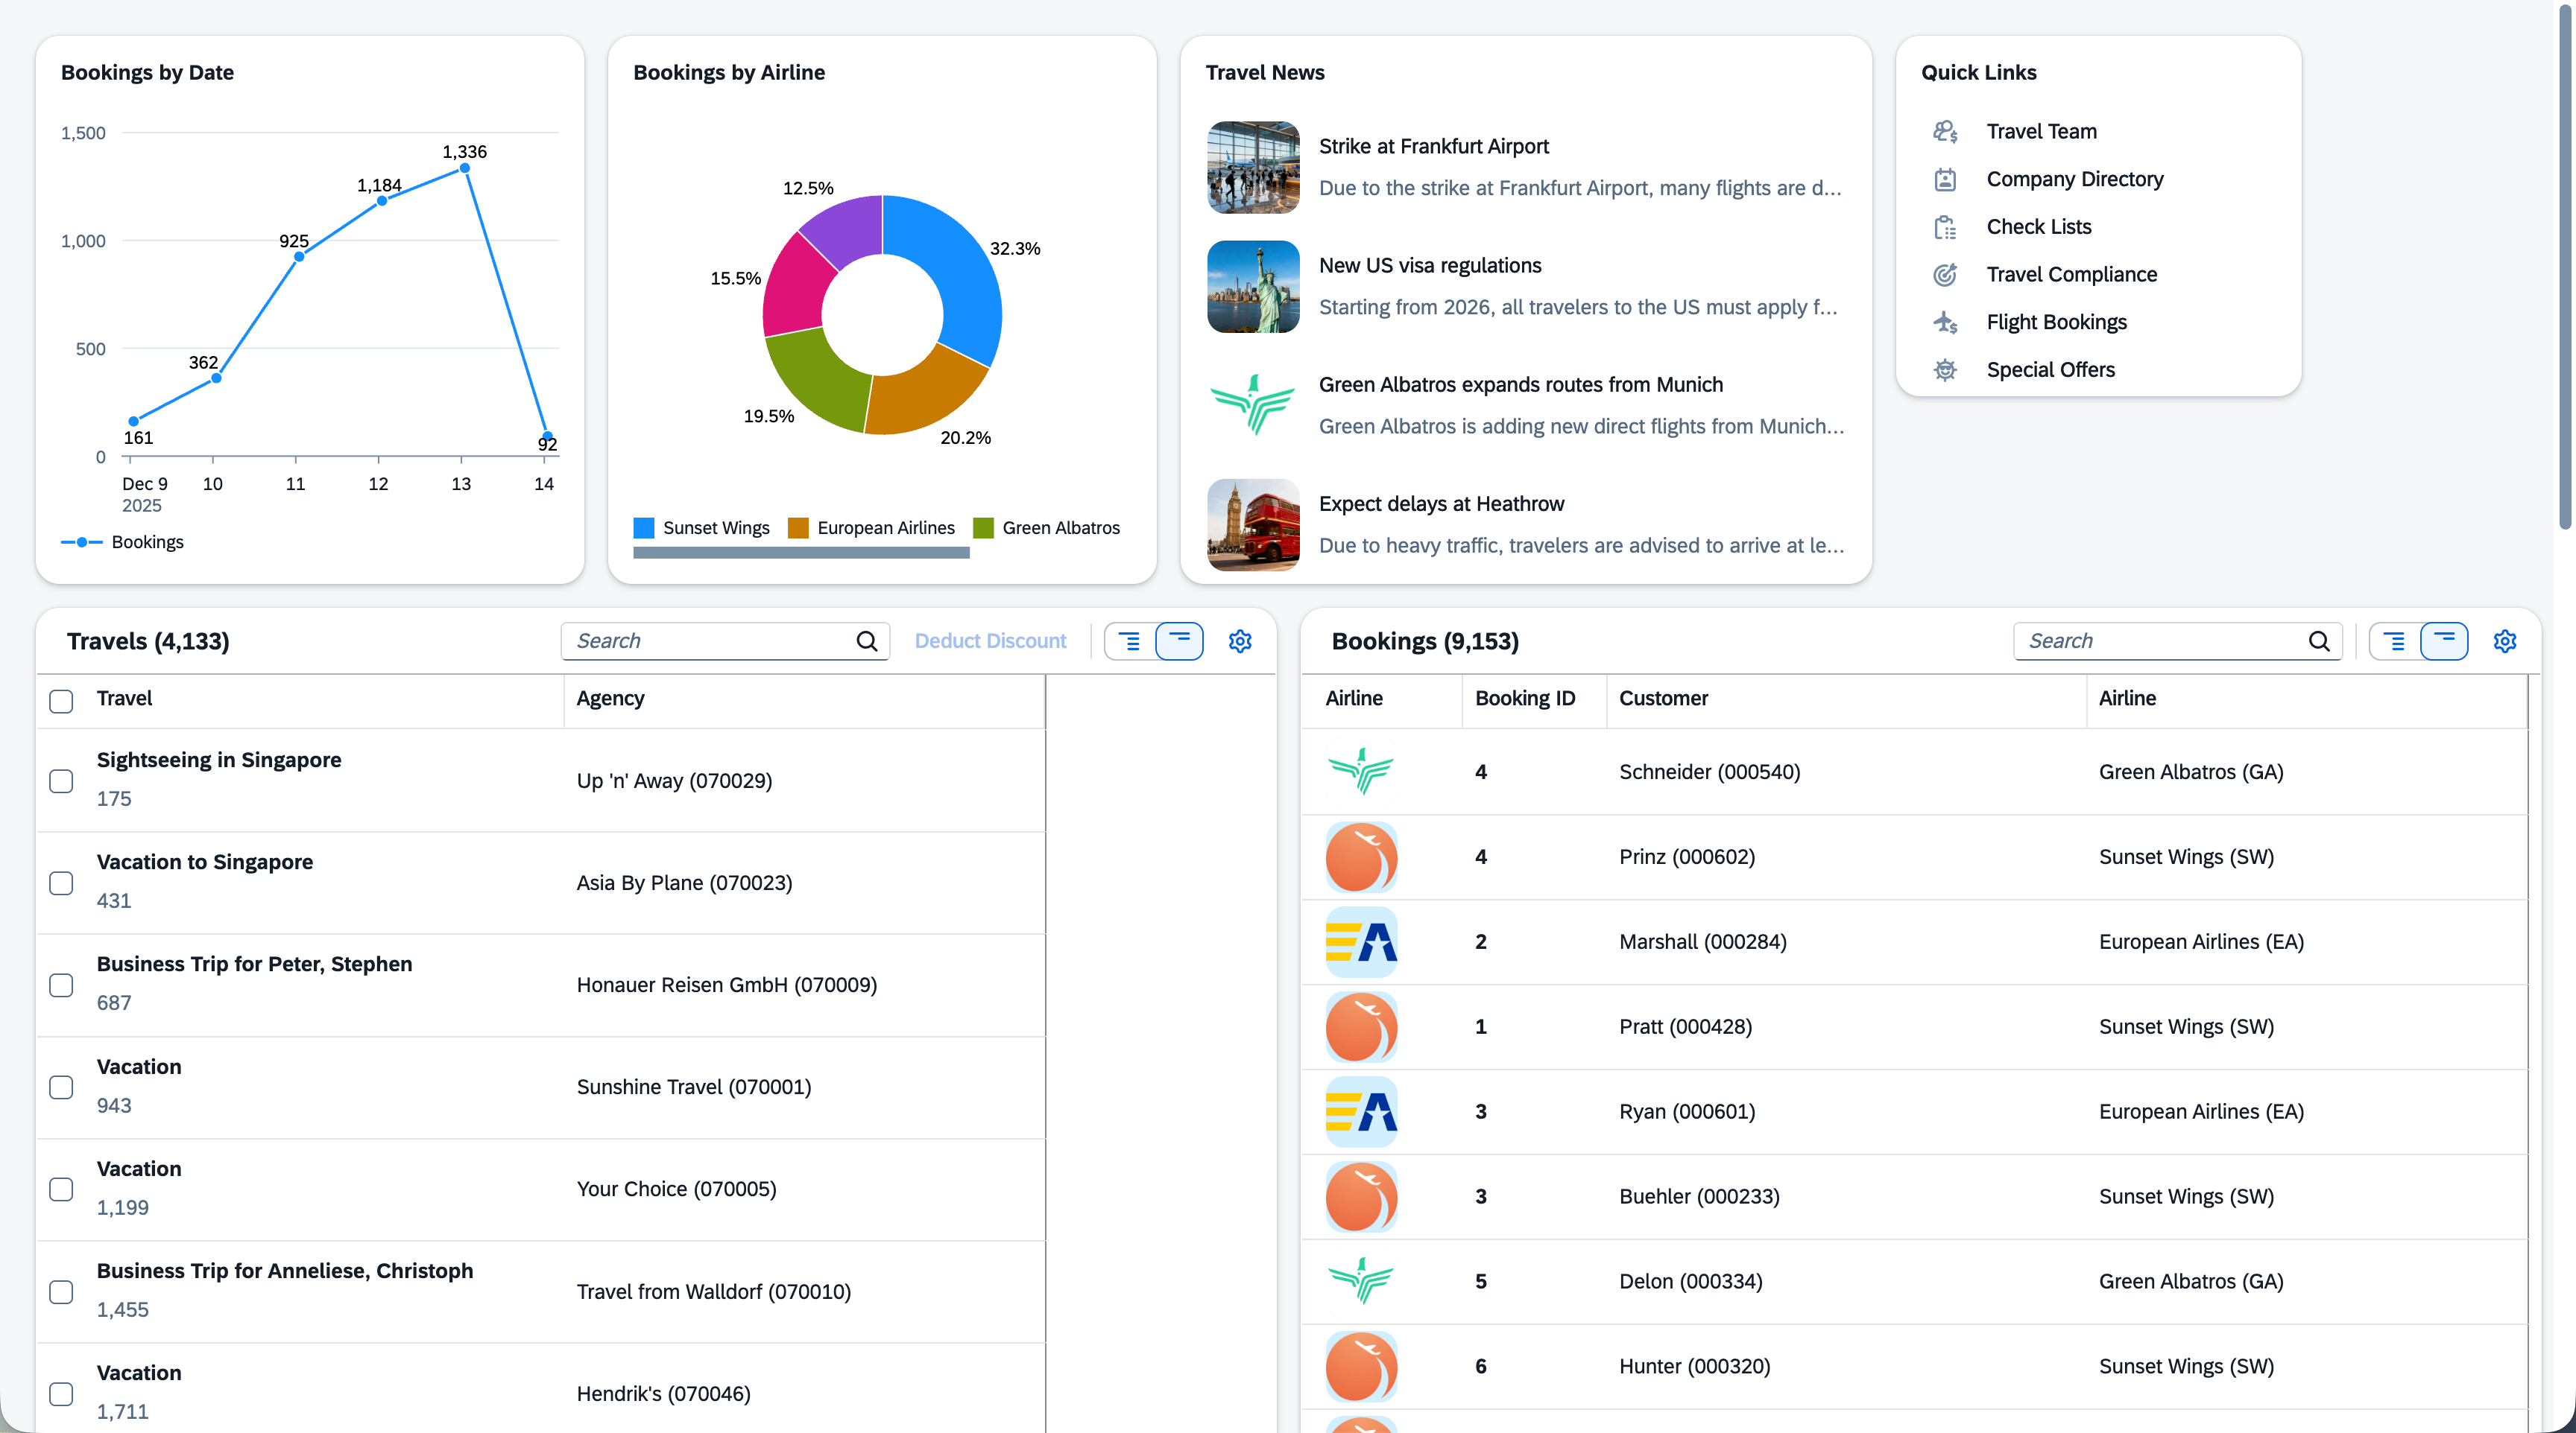Screen dimensions: 2576x1433
Task: Switch Travels table to expanded row view
Action: 1129,641
